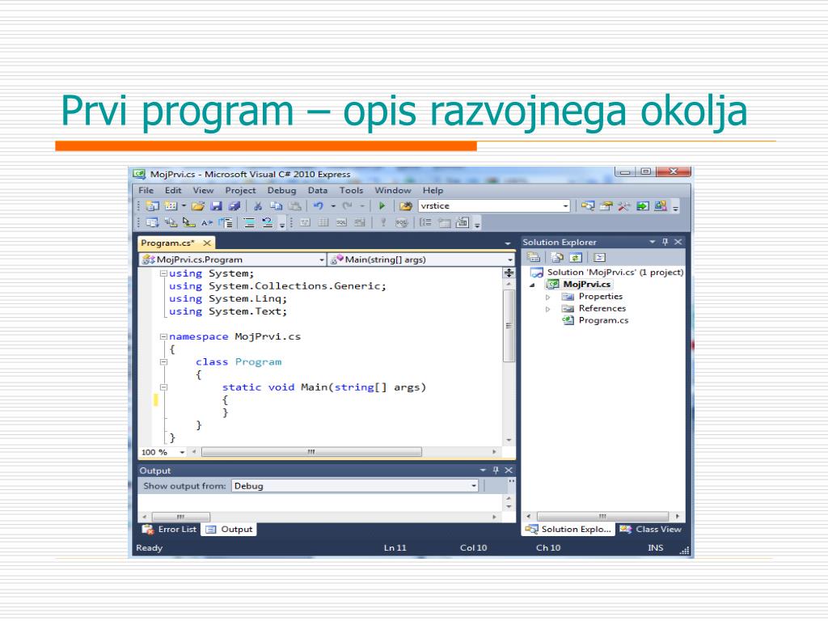Open the Debug menu
This screenshot has width=828, height=621.
(281, 190)
